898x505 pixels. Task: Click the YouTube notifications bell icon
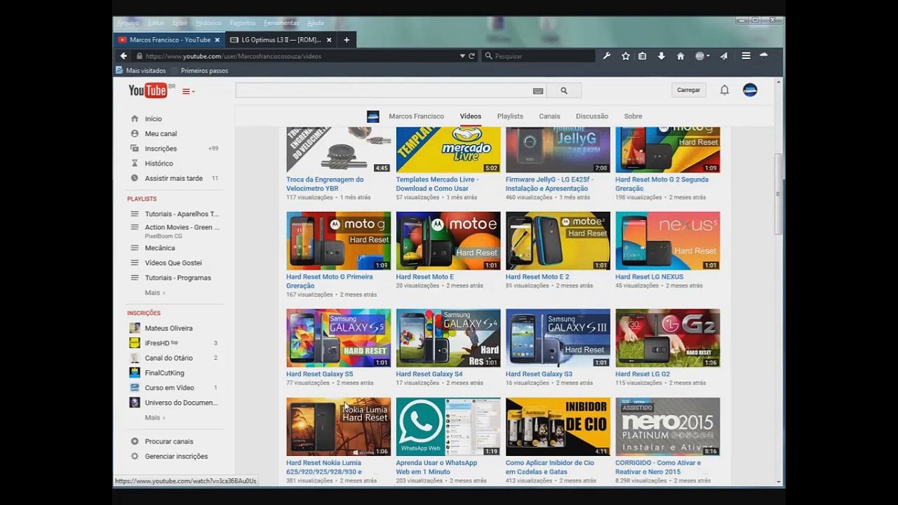725,90
